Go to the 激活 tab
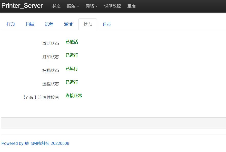The height and width of the screenshot is (152, 226). (68, 24)
